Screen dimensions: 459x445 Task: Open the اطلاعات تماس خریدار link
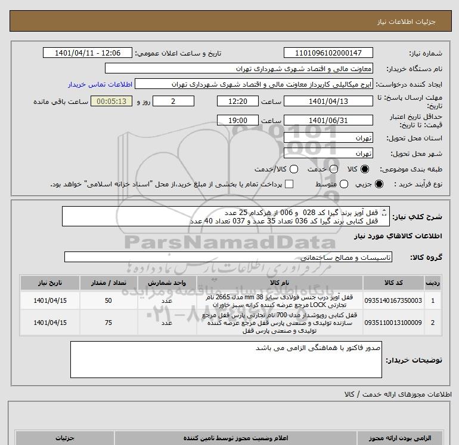point(100,84)
